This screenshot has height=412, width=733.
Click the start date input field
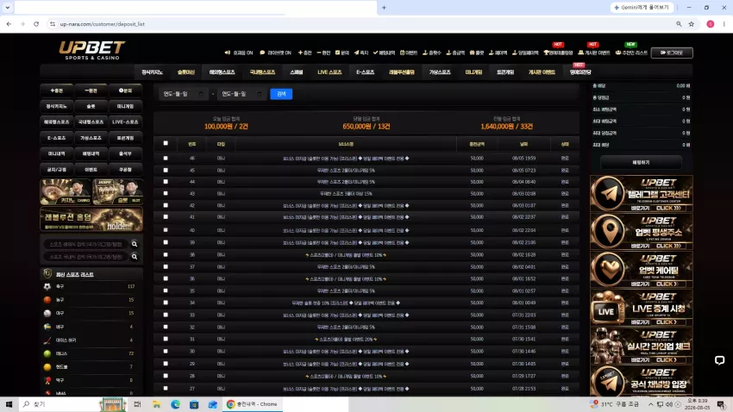click(x=183, y=94)
